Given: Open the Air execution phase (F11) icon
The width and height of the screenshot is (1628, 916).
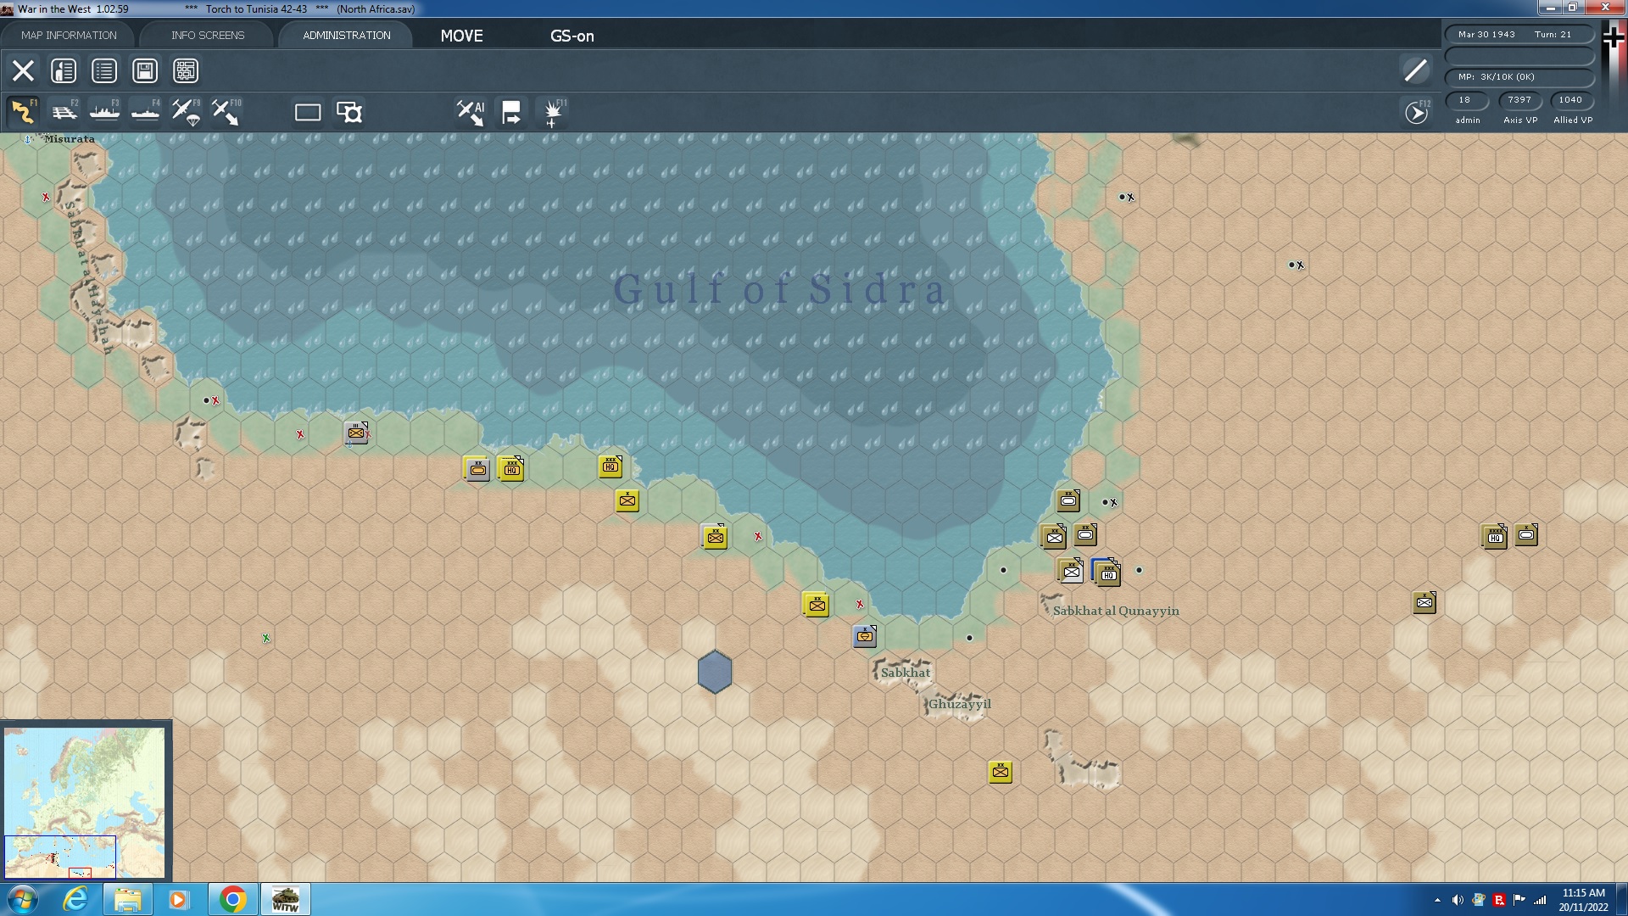Looking at the screenshot, I should point(553,112).
